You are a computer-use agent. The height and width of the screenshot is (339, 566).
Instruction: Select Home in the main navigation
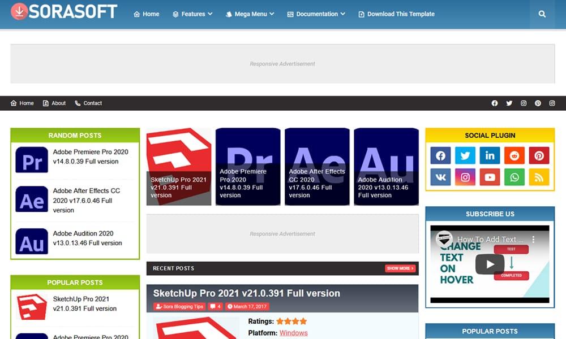[146, 14]
